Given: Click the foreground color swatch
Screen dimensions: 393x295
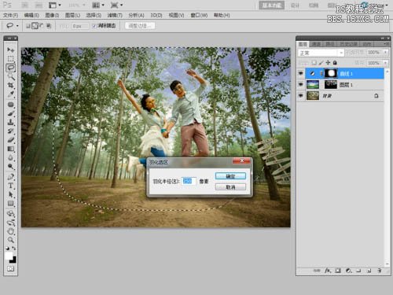Looking at the screenshot, I should (x=9, y=256).
